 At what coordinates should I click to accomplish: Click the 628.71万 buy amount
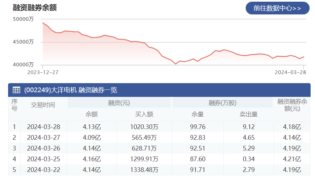click(144, 148)
